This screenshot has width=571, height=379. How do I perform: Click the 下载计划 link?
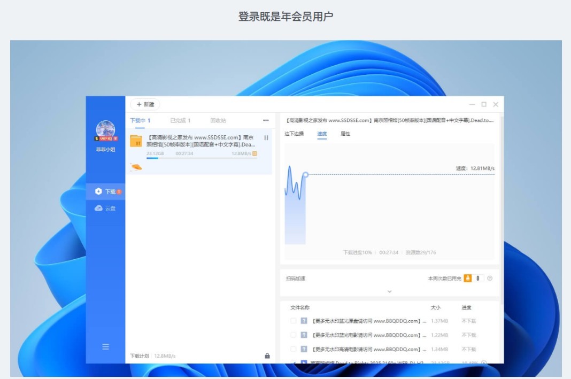coord(139,355)
